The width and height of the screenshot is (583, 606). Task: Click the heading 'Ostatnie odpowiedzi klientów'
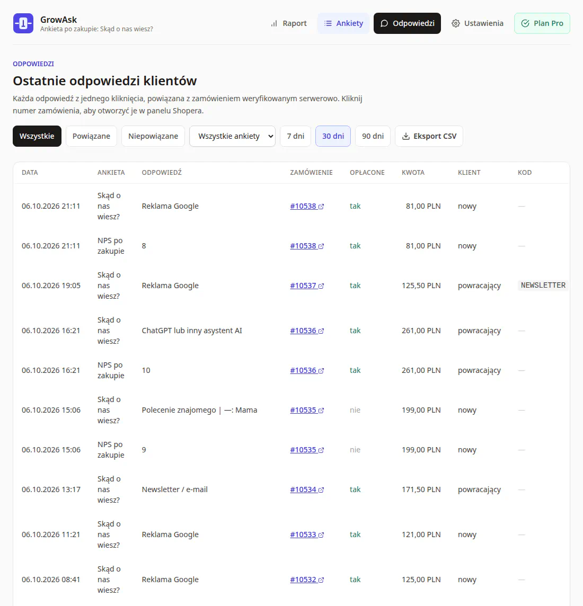coord(105,81)
